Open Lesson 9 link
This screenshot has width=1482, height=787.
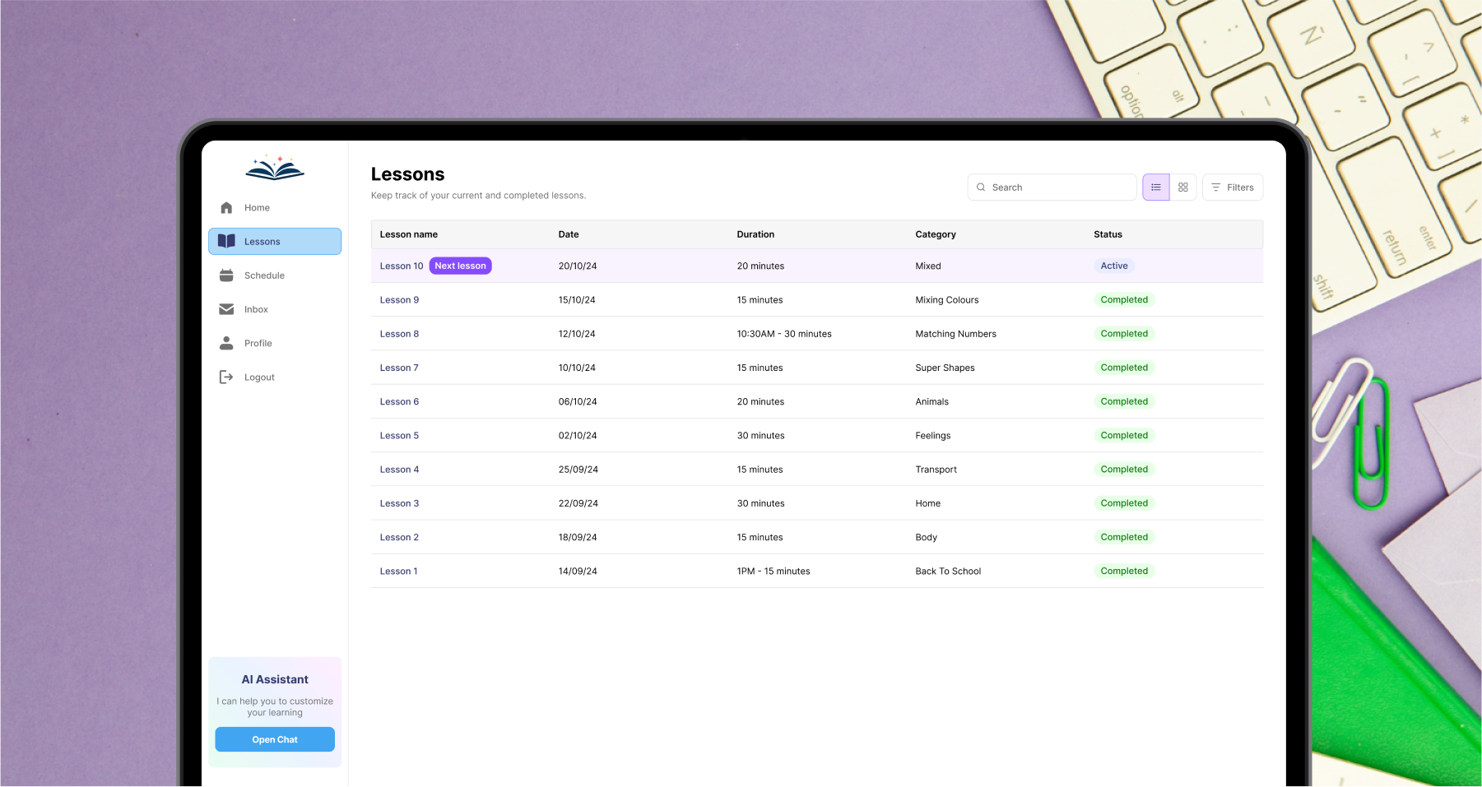(x=399, y=300)
